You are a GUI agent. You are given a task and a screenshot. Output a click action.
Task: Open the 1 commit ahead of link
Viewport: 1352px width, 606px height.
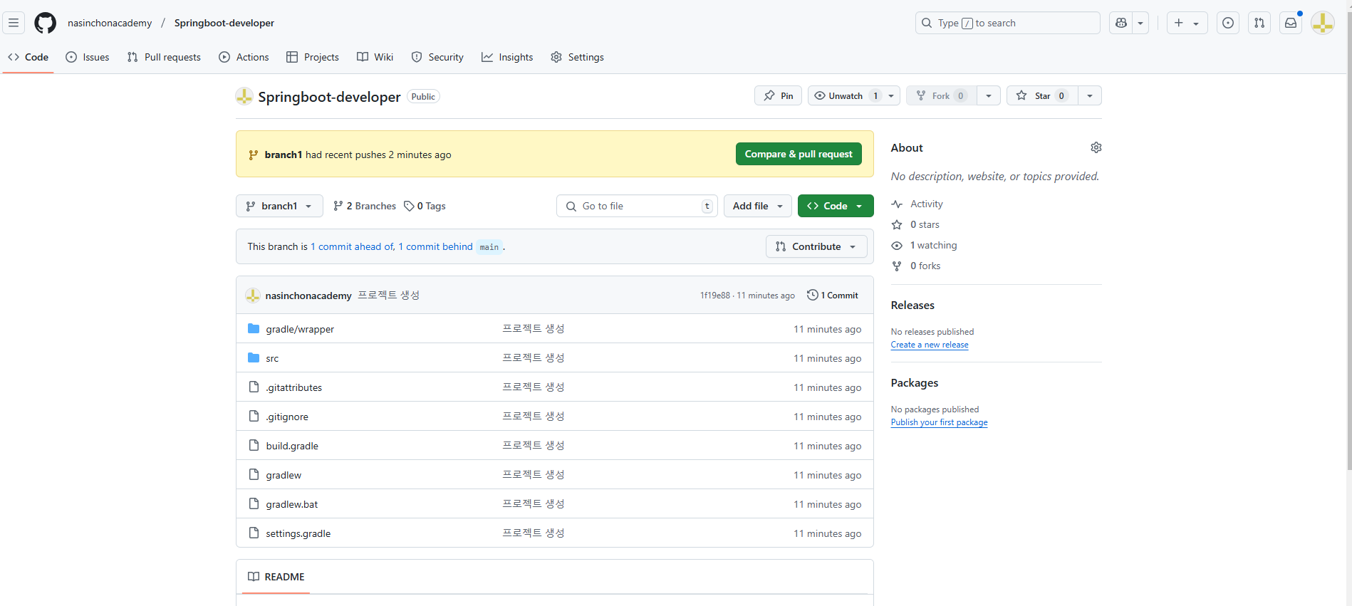click(353, 246)
